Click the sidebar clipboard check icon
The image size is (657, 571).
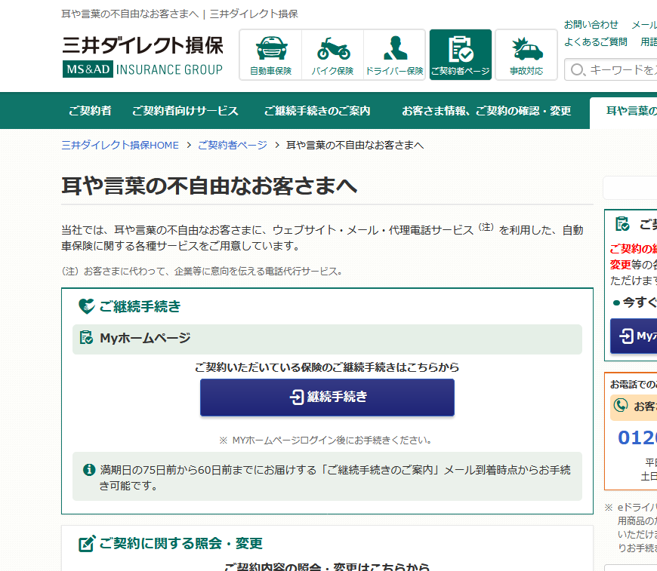coord(622,224)
